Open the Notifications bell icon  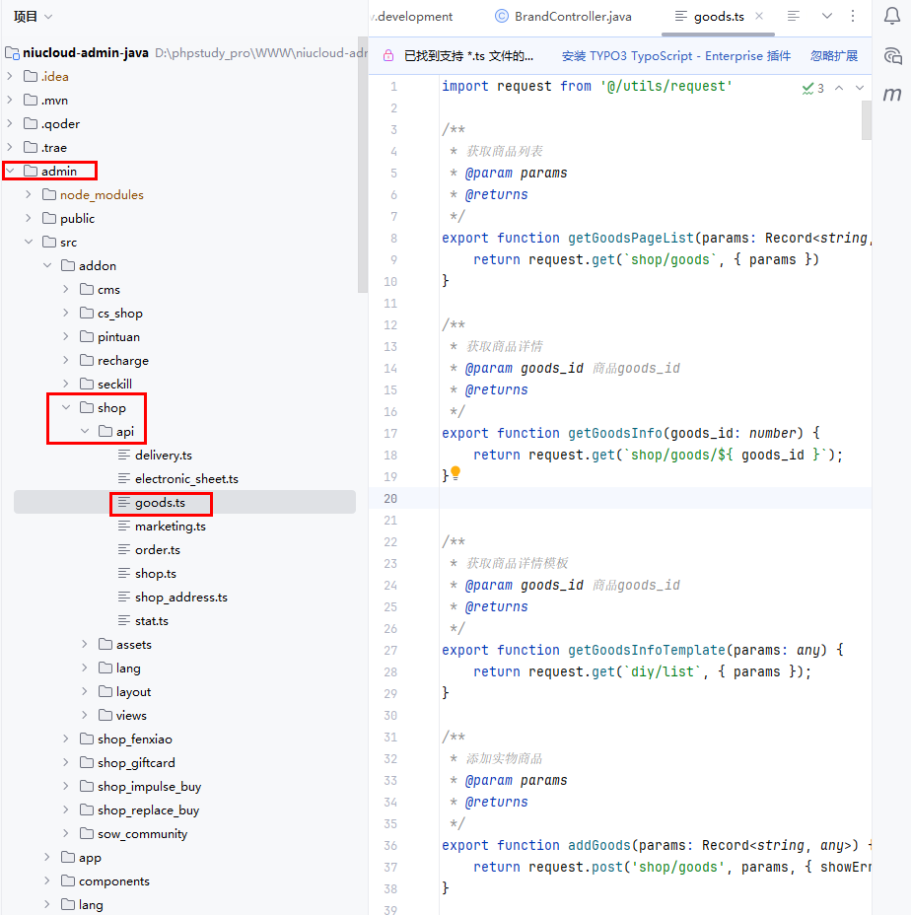tap(892, 17)
